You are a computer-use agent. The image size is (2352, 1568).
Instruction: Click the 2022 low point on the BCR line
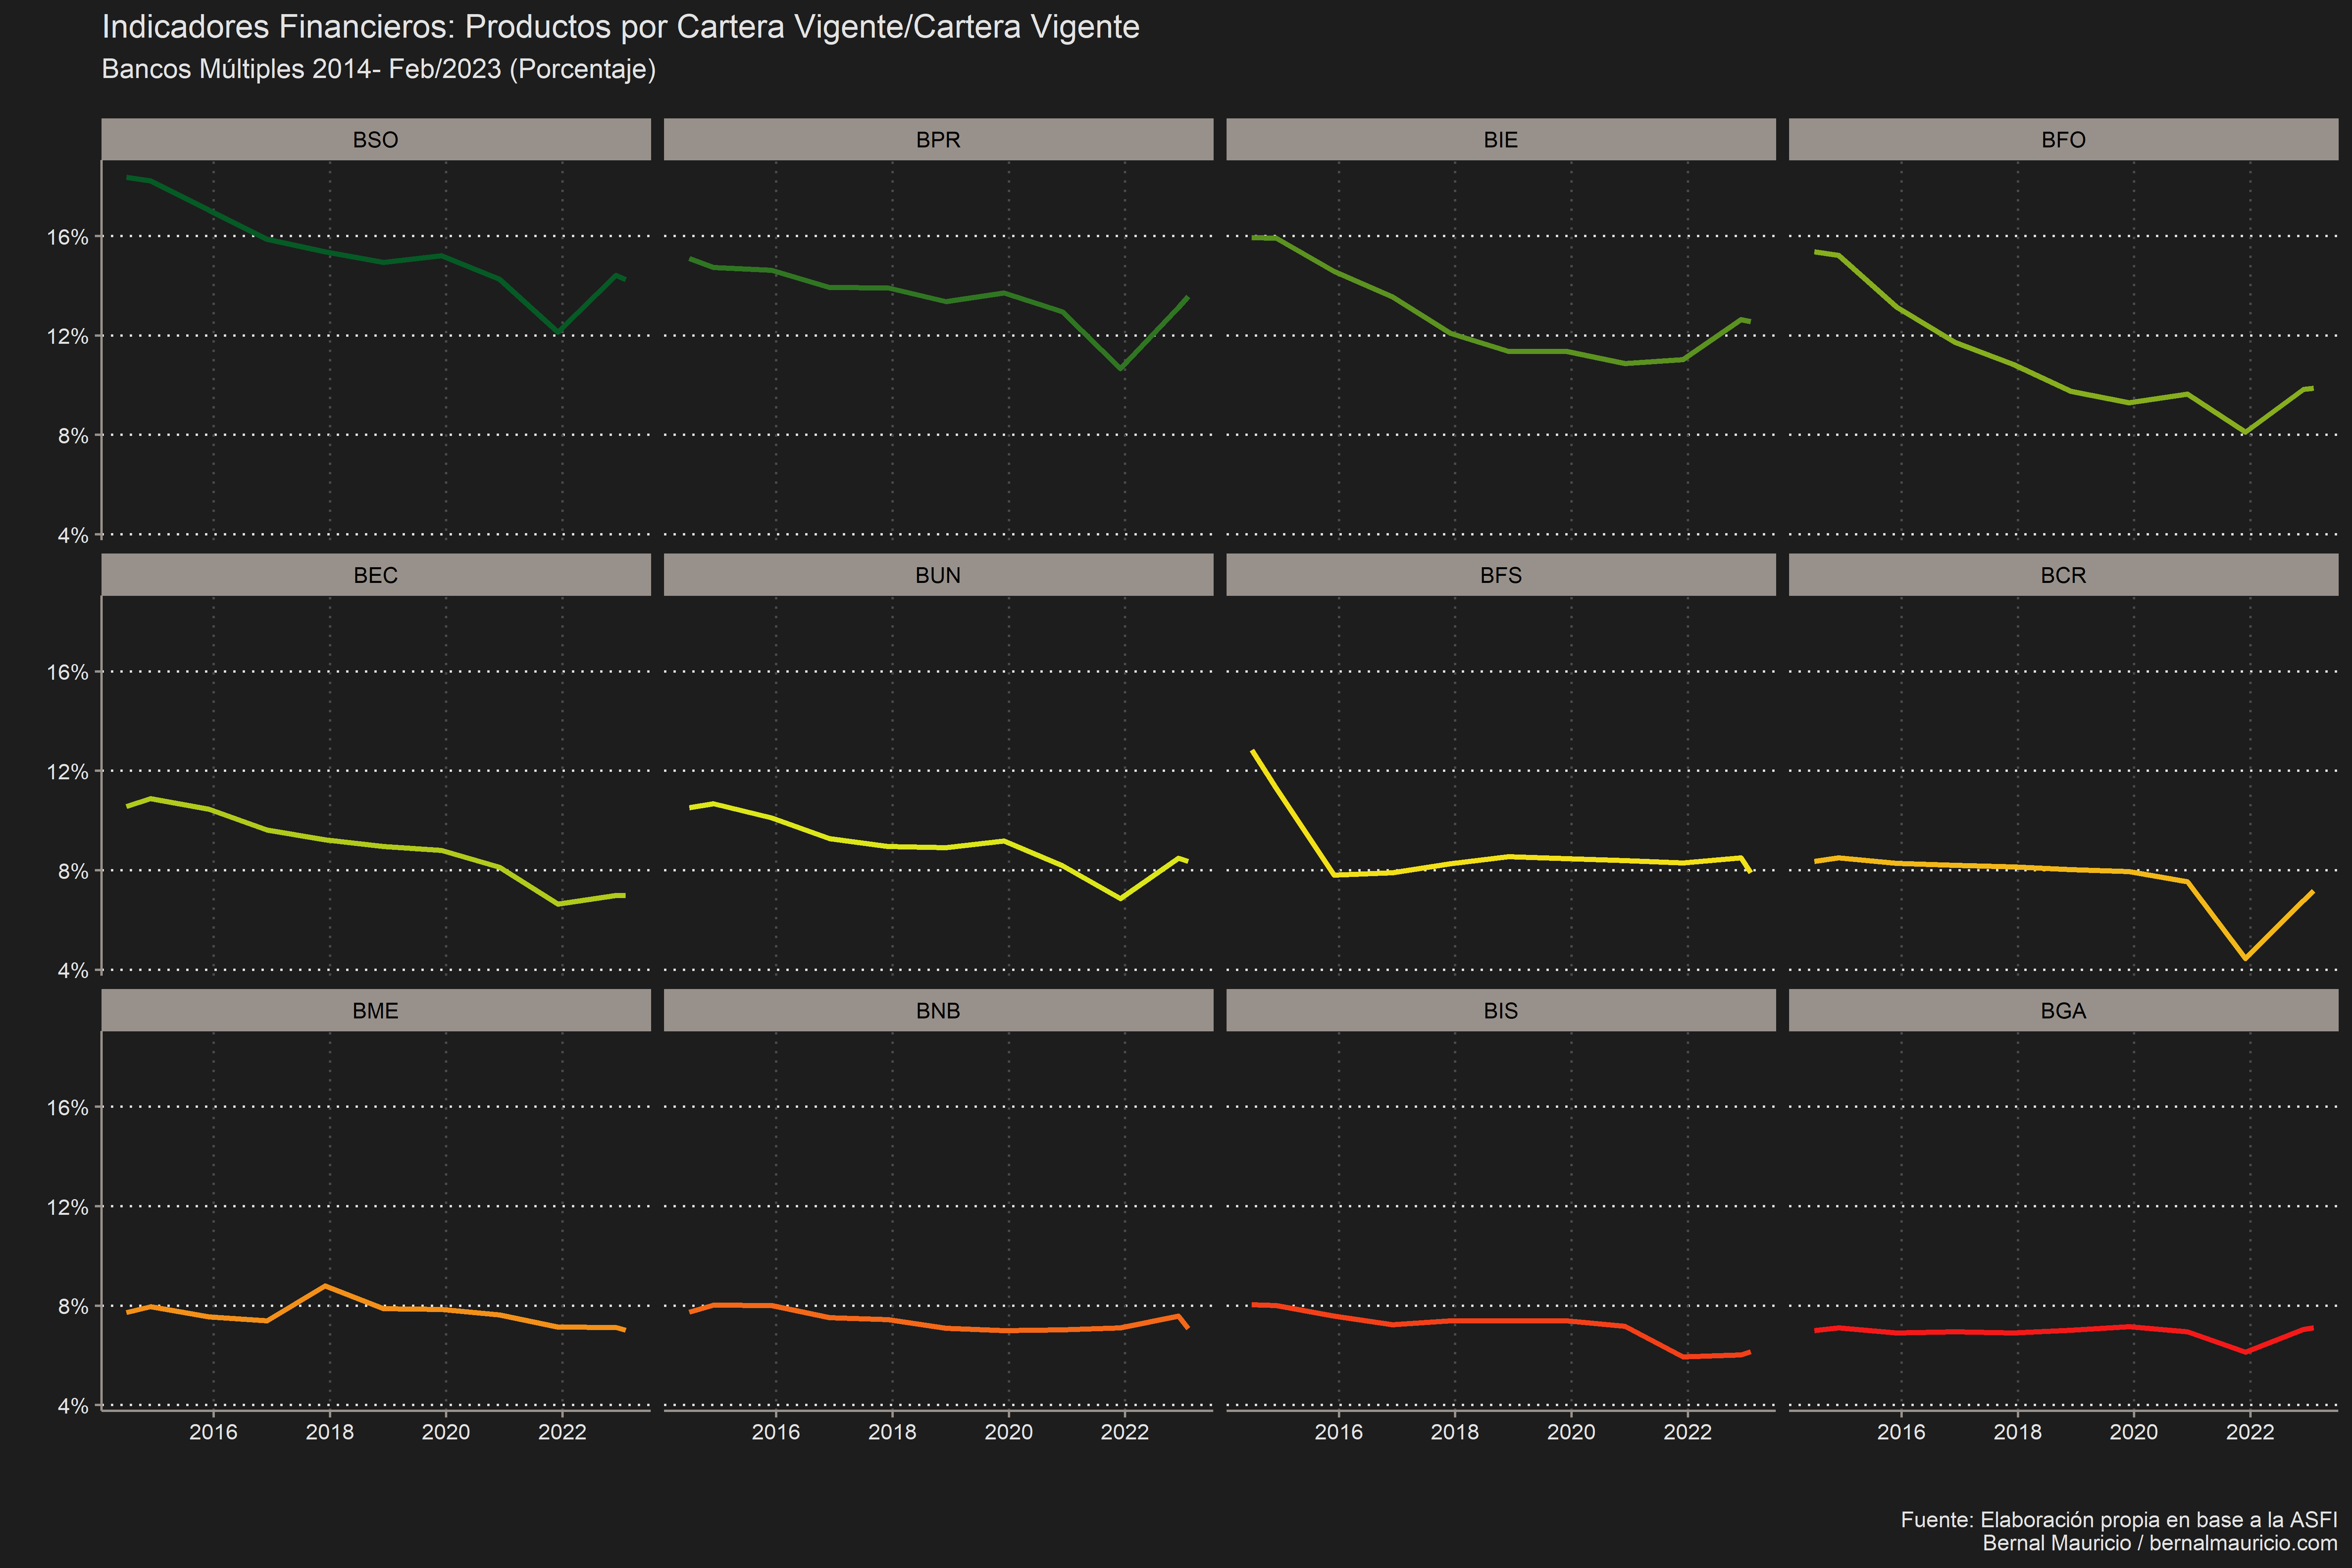(x=2246, y=958)
